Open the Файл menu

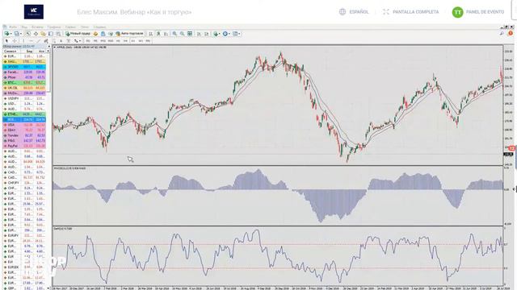pyautogui.click(x=13, y=27)
